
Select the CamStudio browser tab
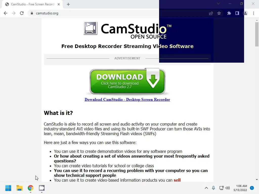point(32,4)
